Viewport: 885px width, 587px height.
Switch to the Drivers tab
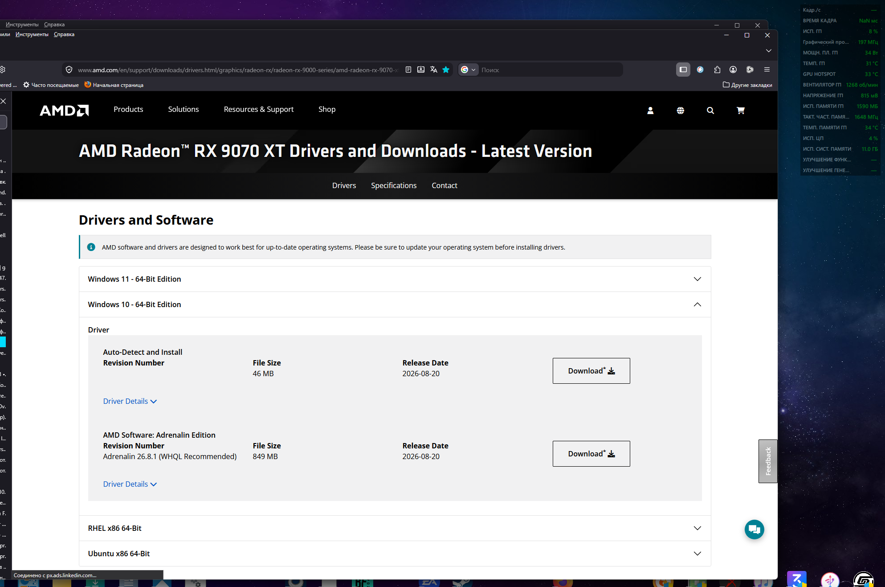(344, 185)
